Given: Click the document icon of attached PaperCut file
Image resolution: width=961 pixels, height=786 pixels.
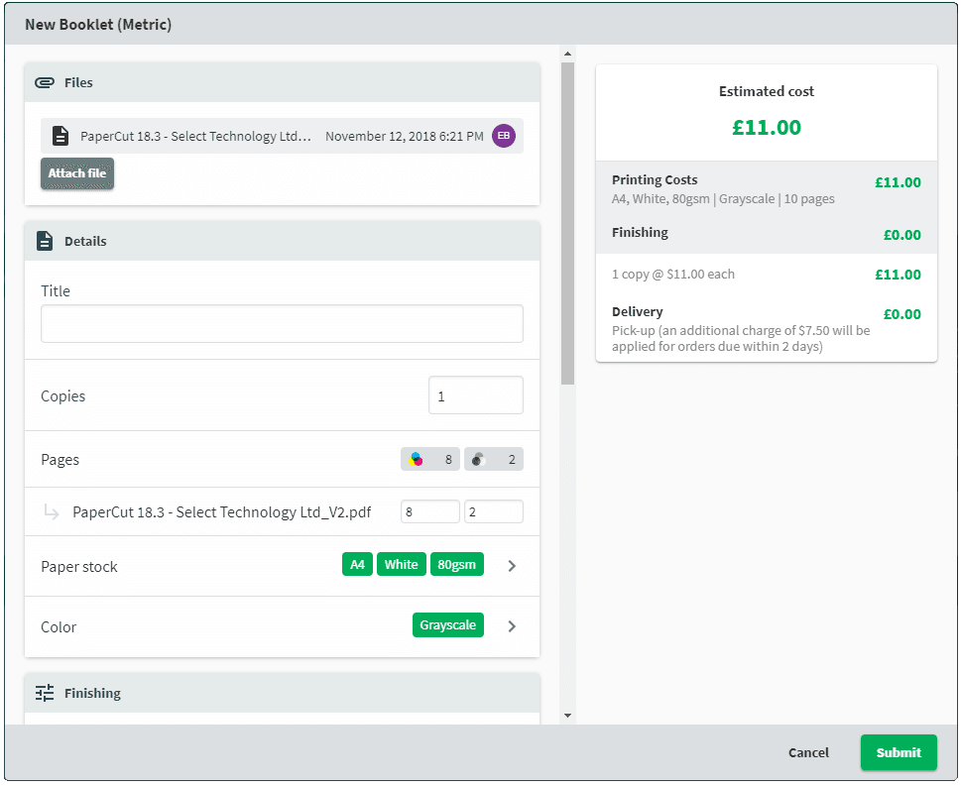Looking at the screenshot, I should pos(60,136).
